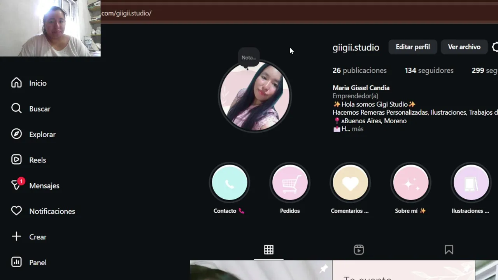This screenshot has width=498, height=280.
Task: Open the 299 seguidos count
Action: (484, 70)
